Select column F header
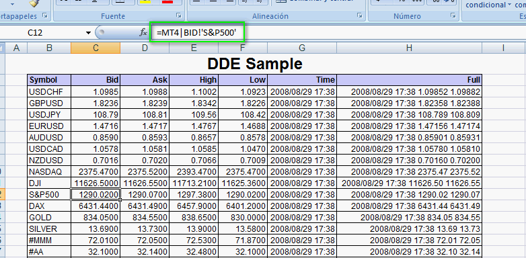 coord(243,48)
